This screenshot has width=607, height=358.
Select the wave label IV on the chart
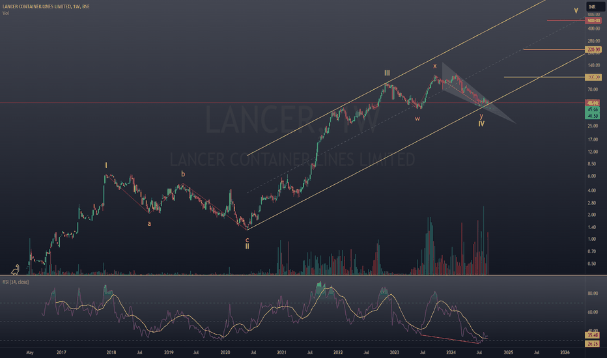[481, 124]
